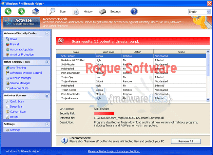Click the sidebar History icon under Antivirus Scanner

[x=8, y=117]
